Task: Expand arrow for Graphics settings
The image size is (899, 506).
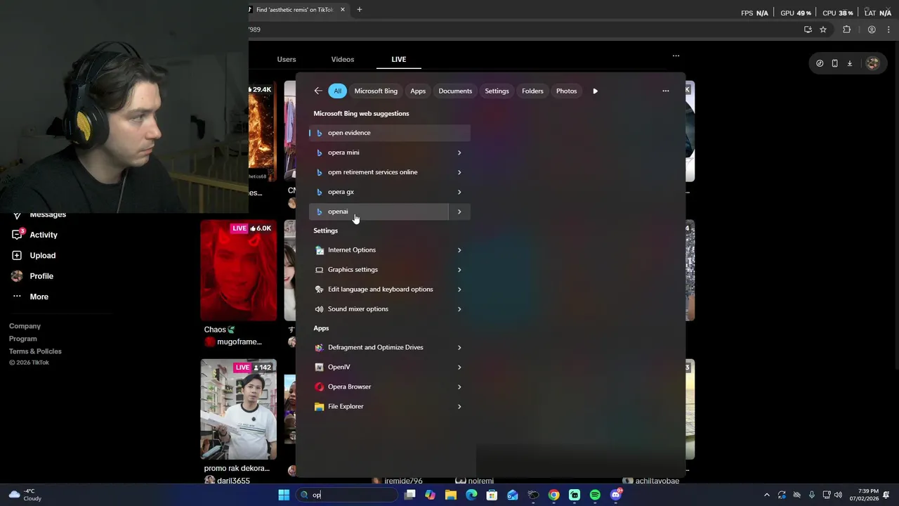Action: coord(459,270)
